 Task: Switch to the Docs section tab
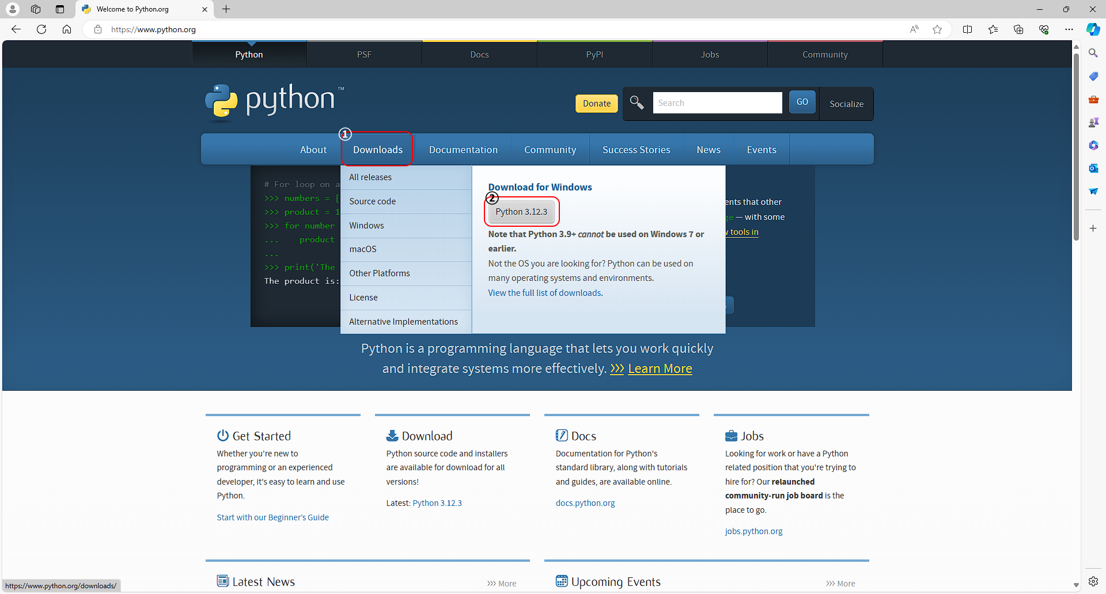click(479, 54)
